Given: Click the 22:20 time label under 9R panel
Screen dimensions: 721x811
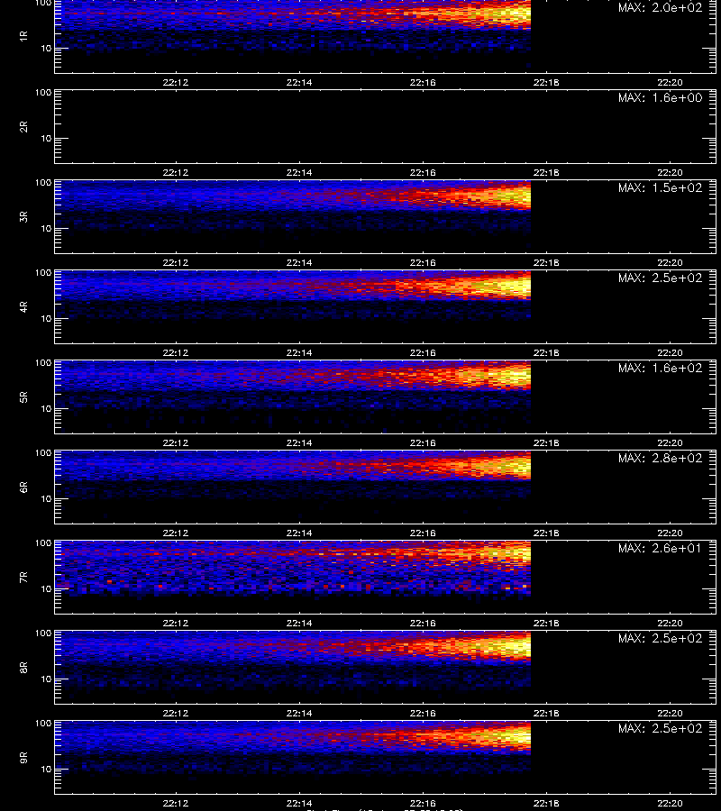Looking at the screenshot, I should [x=671, y=803].
